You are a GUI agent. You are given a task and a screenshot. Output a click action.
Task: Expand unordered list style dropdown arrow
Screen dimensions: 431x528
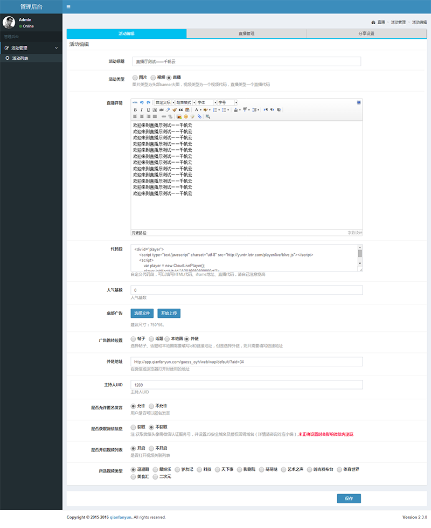click(x=228, y=110)
